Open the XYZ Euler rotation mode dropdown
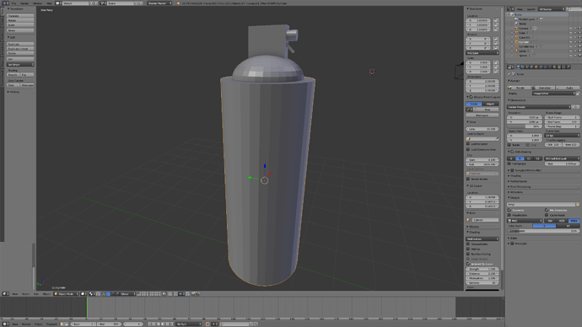 point(482,53)
